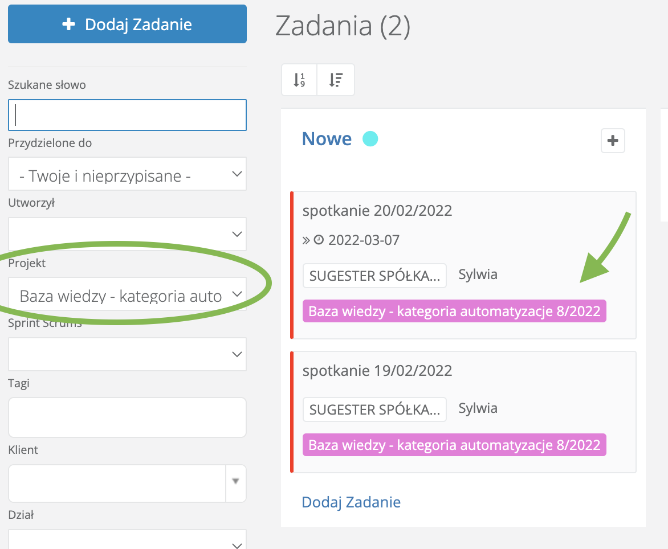
Task: Open the Przydzielone do dropdown
Action: [127, 174]
